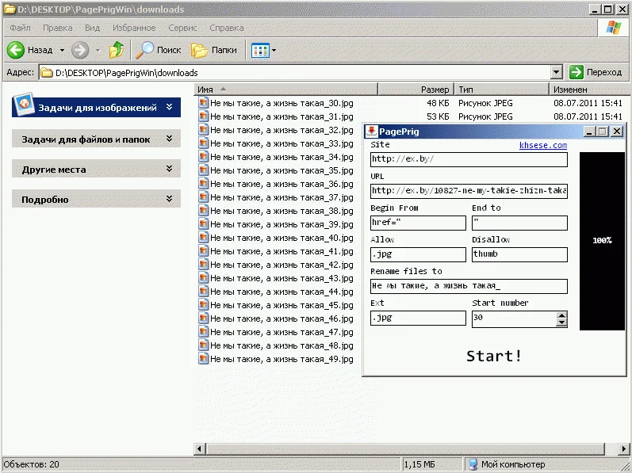
Task: Click the Forward arrow toolbar icon
Action: point(80,50)
